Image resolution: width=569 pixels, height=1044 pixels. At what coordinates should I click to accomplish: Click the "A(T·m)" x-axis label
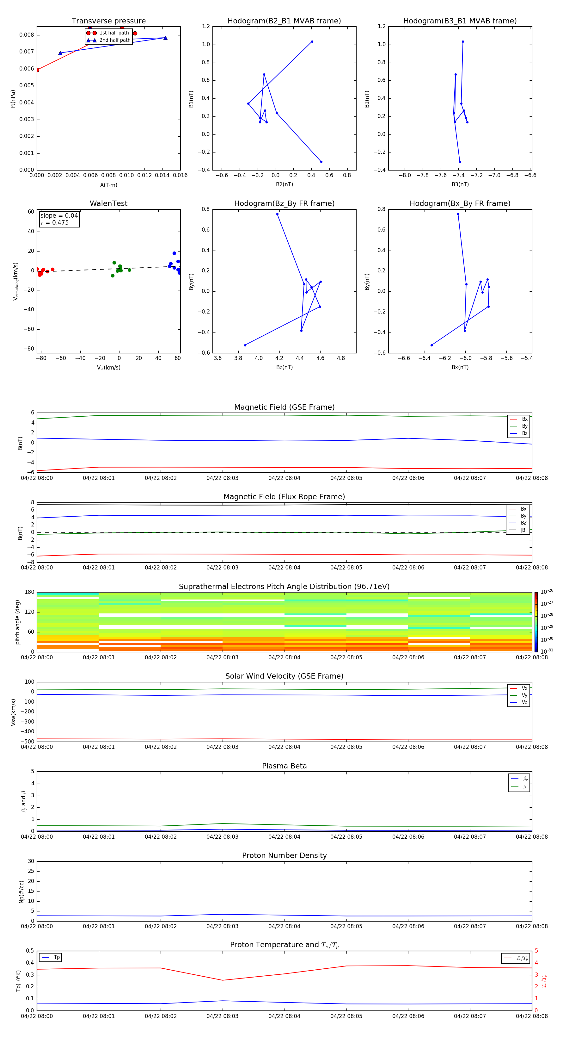point(108,185)
